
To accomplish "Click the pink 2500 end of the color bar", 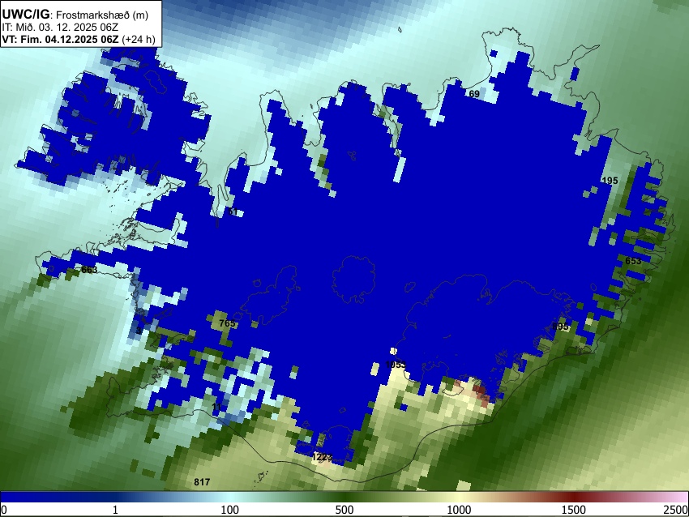I will (680, 497).
